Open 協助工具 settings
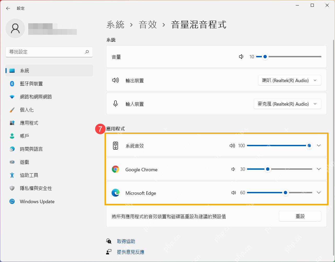 (x=49, y=175)
